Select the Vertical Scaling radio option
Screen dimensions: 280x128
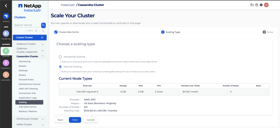pyautogui.click(x=60, y=67)
